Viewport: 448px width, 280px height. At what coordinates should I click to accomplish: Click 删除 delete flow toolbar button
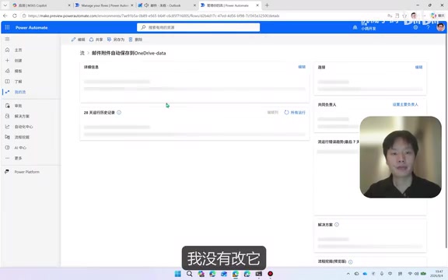pos(135,40)
